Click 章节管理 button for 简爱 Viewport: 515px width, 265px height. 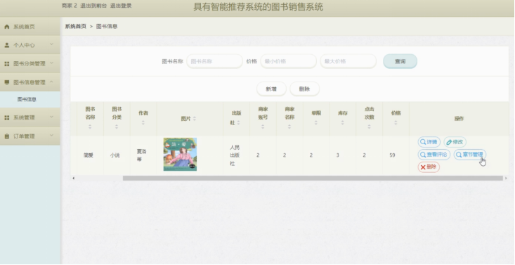[469, 155]
